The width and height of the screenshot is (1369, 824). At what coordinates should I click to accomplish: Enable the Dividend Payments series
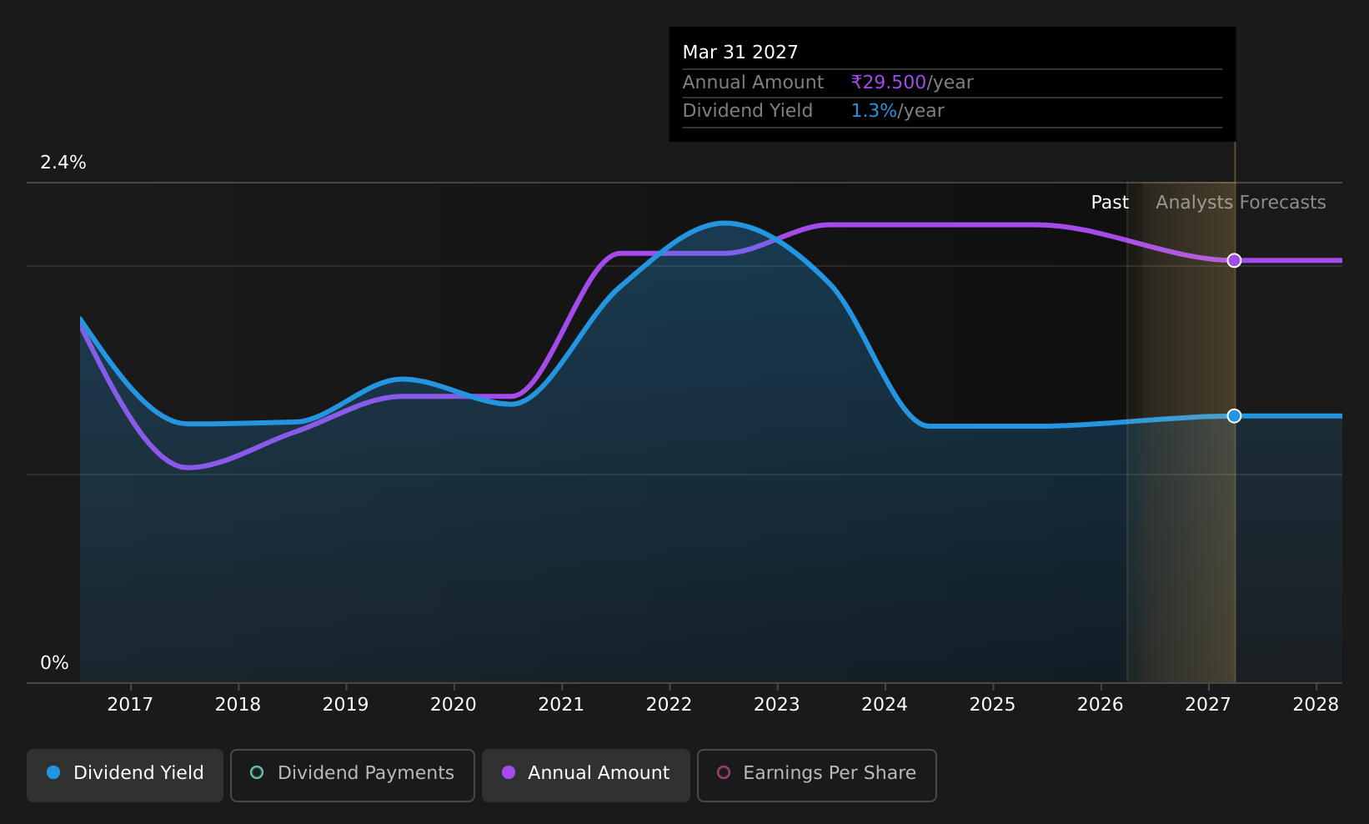coord(352,775)
